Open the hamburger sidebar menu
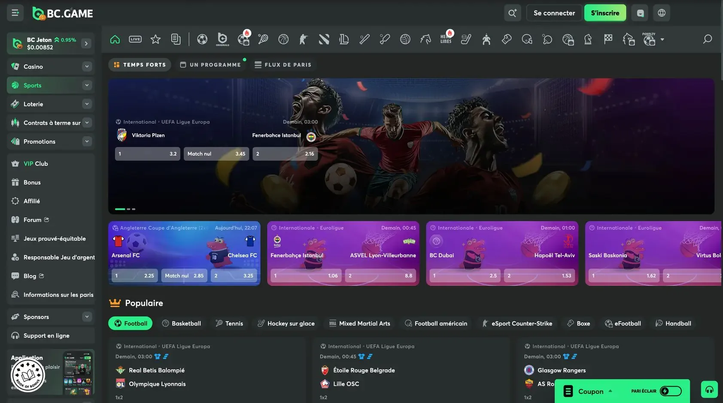The image size is (723, 403). (x=15, y=13)
